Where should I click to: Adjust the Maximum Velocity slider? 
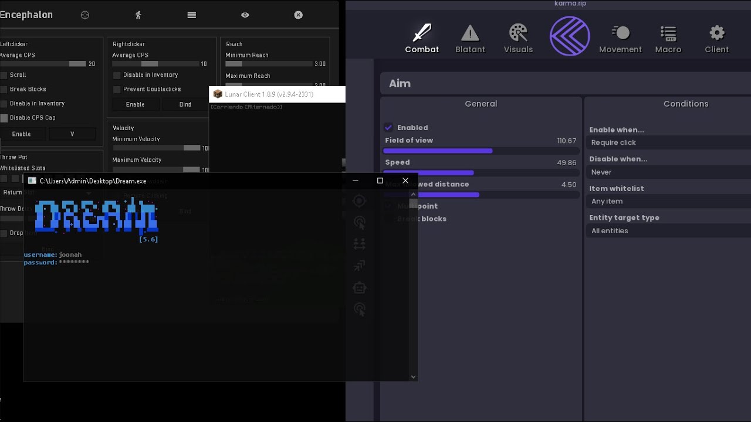pyautogui.click(x=157, y=169)
